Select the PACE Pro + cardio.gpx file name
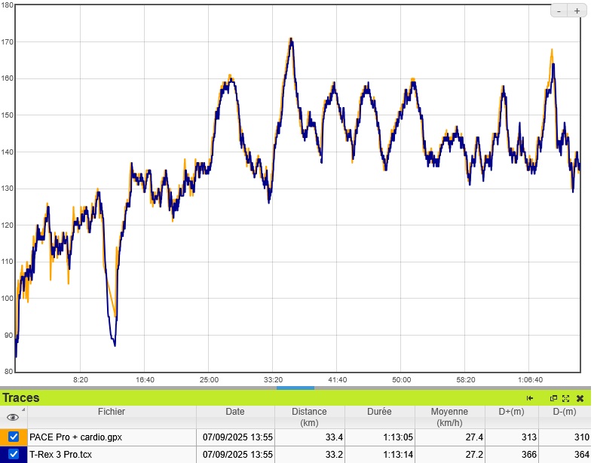The height and width of the screenshot is (463, 594). (x=75, y=437)
